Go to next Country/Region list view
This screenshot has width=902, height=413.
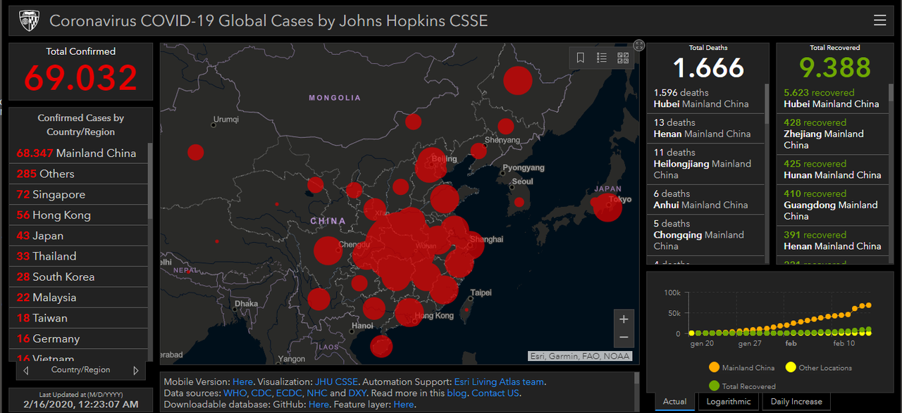(136, 370)
